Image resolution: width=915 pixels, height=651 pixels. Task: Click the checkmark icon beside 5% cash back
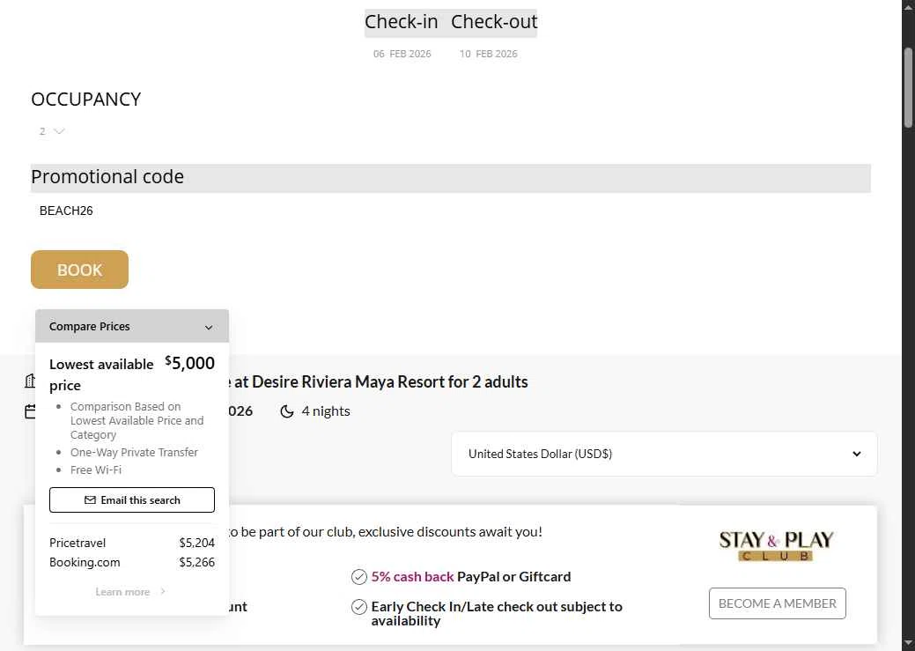pos(359,577)
